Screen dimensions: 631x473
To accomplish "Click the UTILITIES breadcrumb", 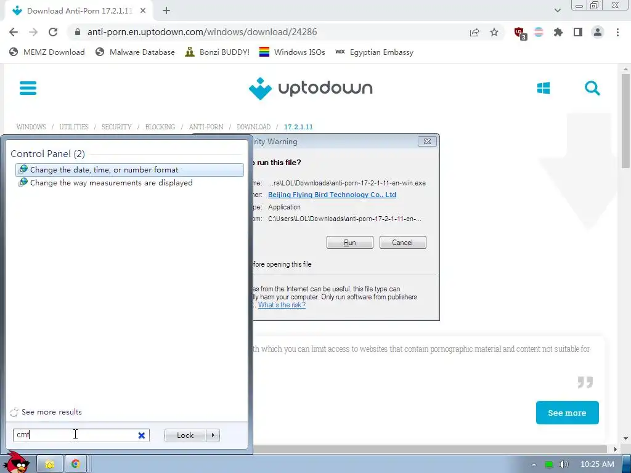I will (74, 127).
